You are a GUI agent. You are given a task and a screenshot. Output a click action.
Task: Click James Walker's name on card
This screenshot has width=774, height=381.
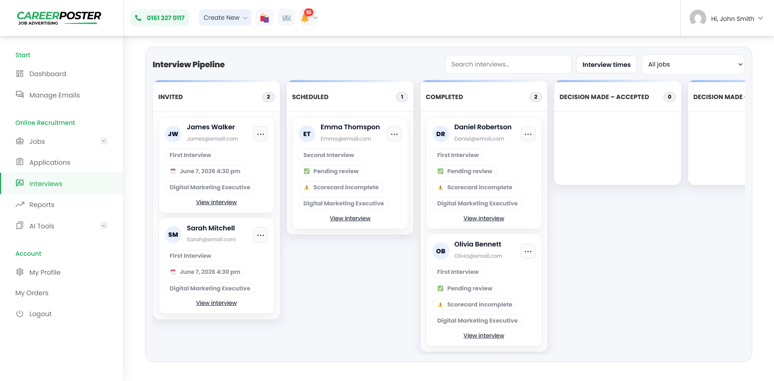tap(211, 127)
